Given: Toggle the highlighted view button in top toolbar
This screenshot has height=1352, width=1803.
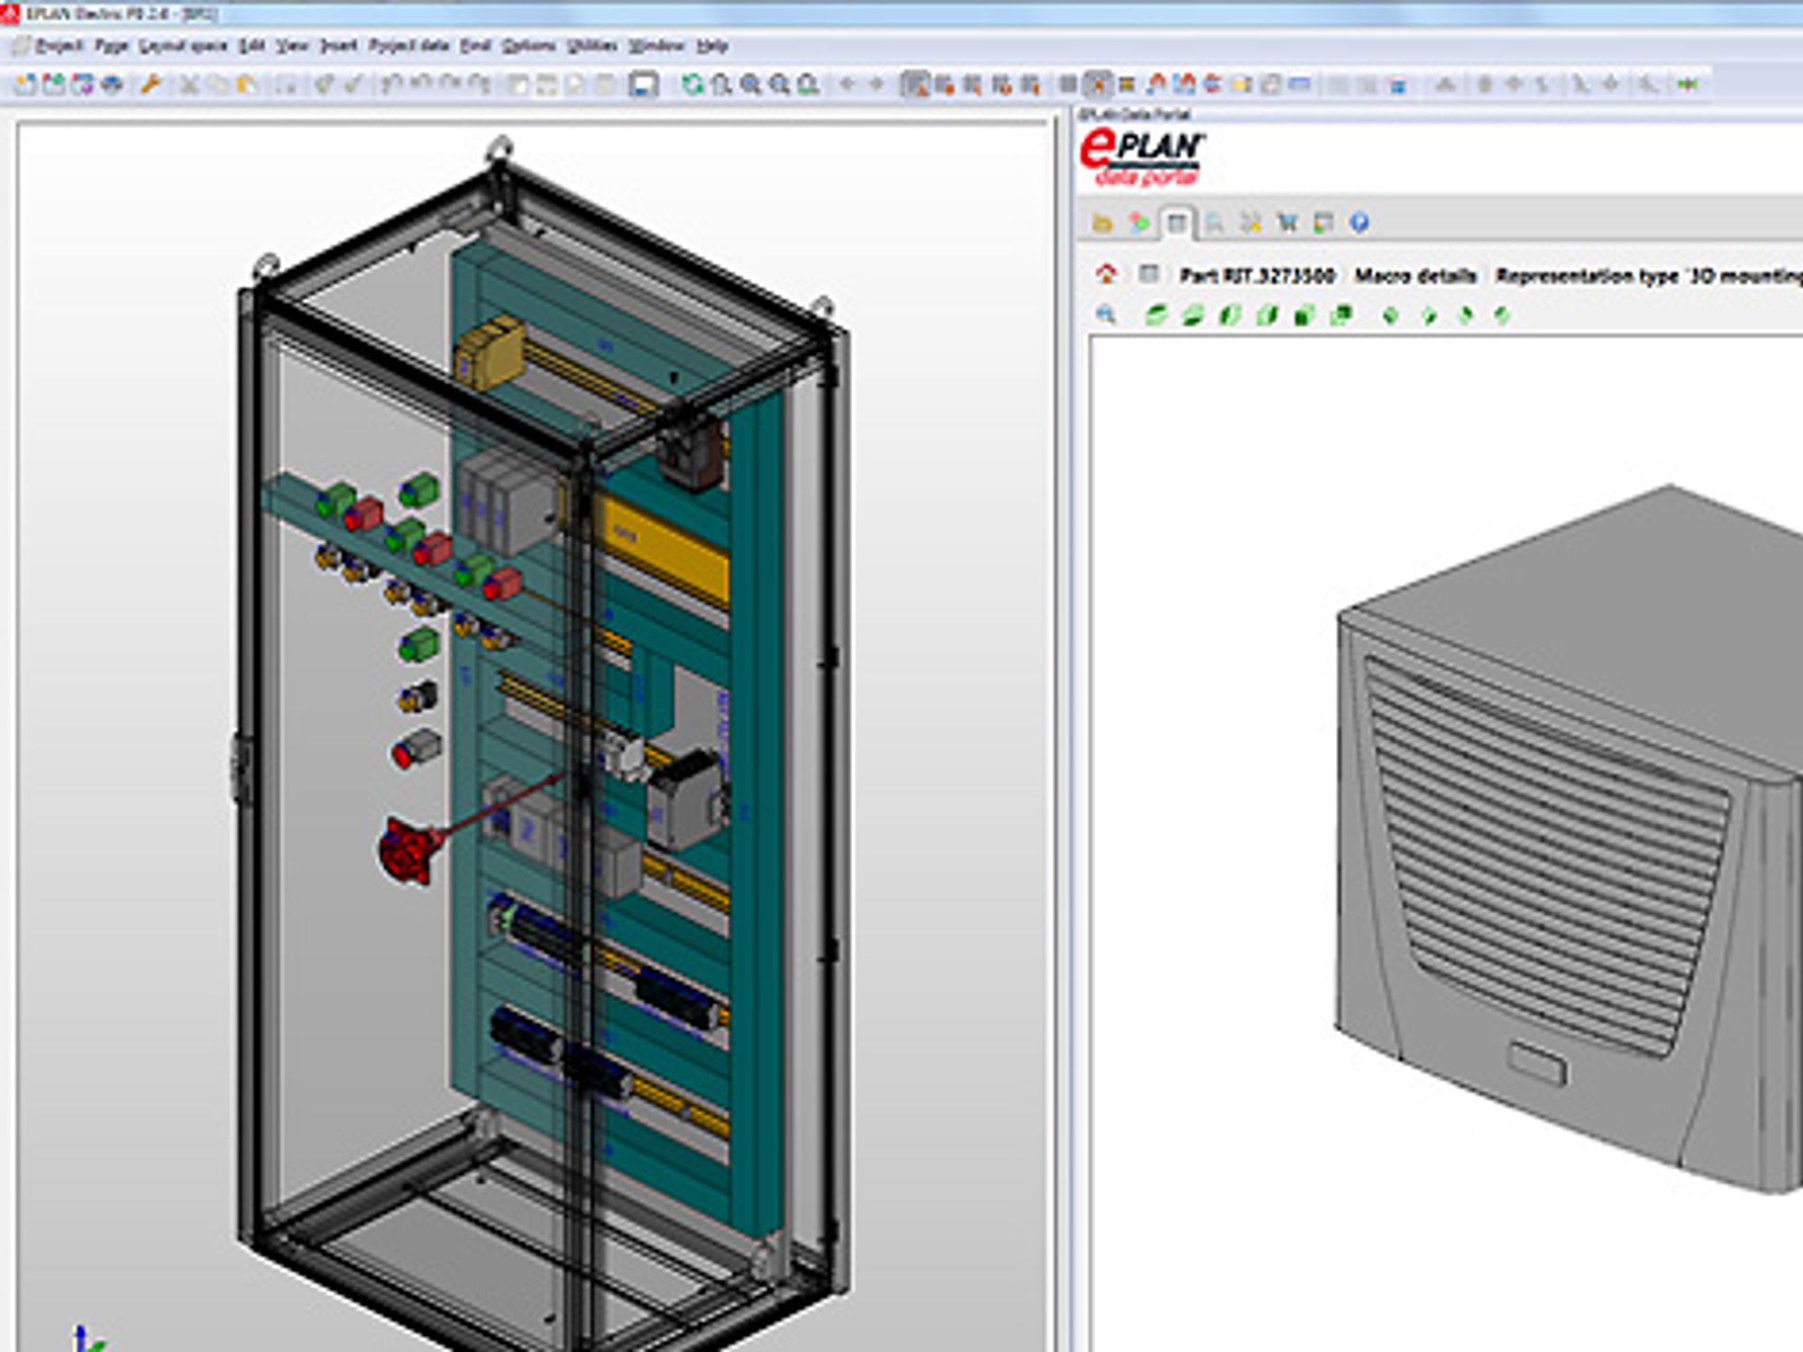Looking at the screenshot, I should [1097, 85].
